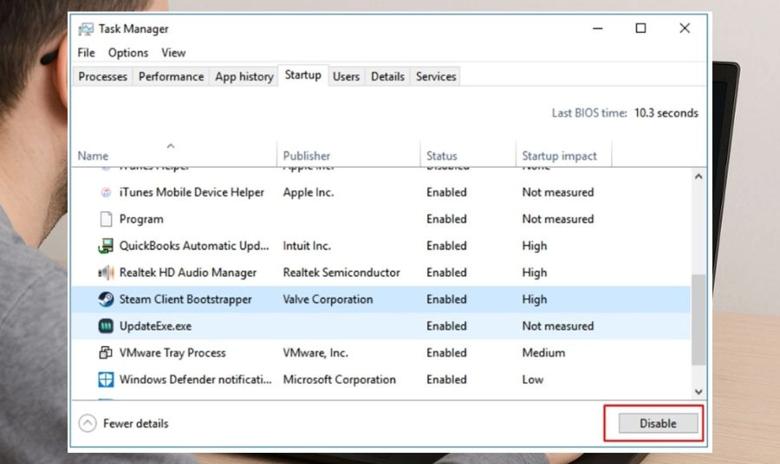
Task: Click Enabled status in Windows Defender row
Action: tap(446, 379)
